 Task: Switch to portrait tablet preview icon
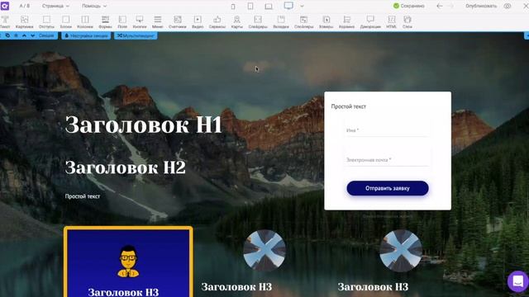pos(250,6)
